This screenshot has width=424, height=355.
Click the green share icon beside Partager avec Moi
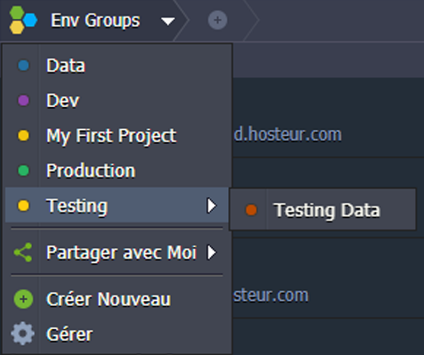(x=23, y=253)
